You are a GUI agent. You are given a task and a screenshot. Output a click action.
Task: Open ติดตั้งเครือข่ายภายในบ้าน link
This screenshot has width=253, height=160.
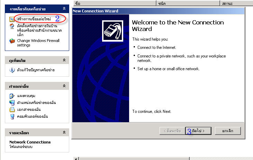pyautogui.click(x=39, y=30)
